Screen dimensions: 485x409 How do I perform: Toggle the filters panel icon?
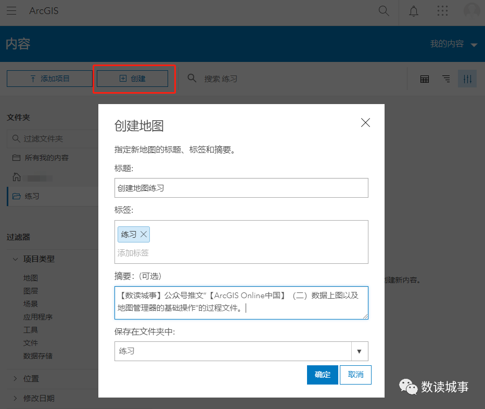(x=467, y=79)
